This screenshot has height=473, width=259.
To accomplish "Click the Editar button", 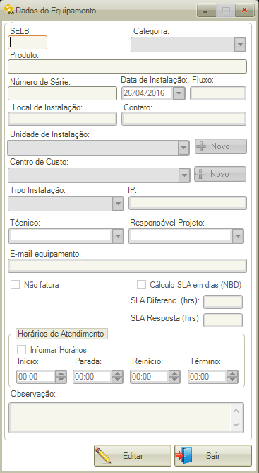I will (x=133, y=455).
